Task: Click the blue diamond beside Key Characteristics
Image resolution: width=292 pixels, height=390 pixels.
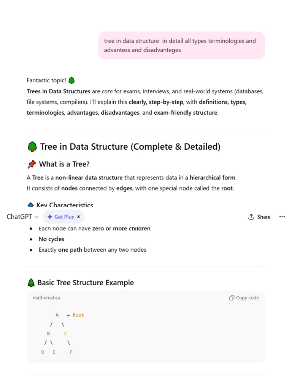Action: 30,205
